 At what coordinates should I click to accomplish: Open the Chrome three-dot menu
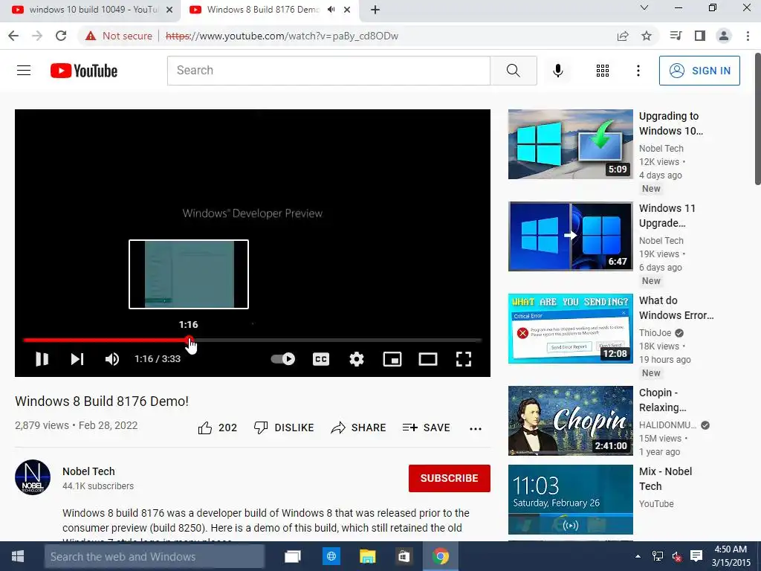pyautogui.click(x=748, y=36)
